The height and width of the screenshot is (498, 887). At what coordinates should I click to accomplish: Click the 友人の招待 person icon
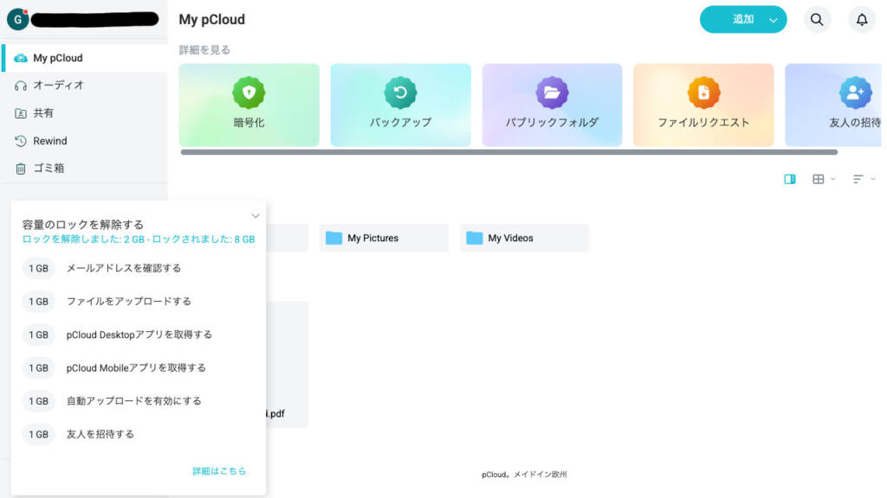click(855, 93)
